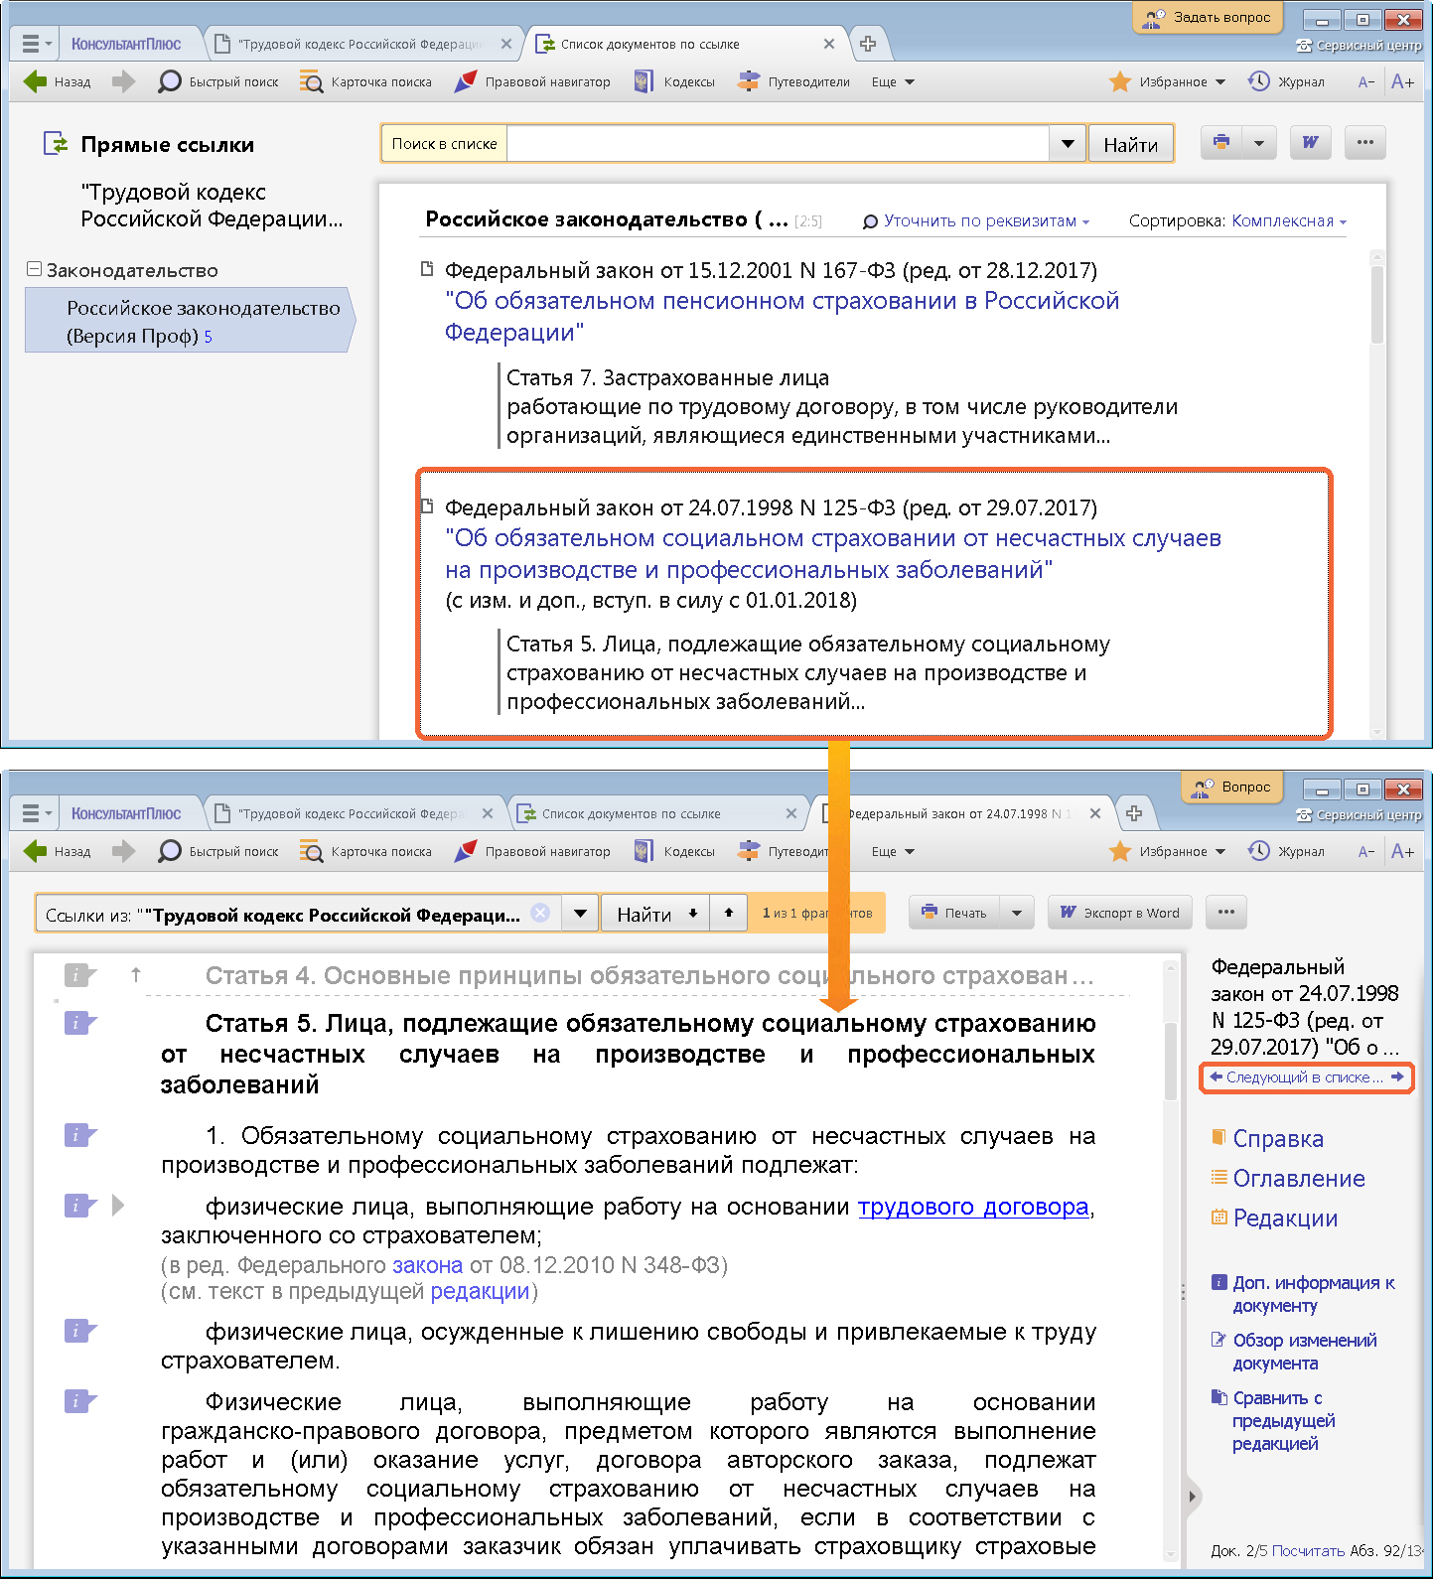Click Экспорт в Word button
The width and height of the screenshot is (1433, 1579).
coord(1119,913)
